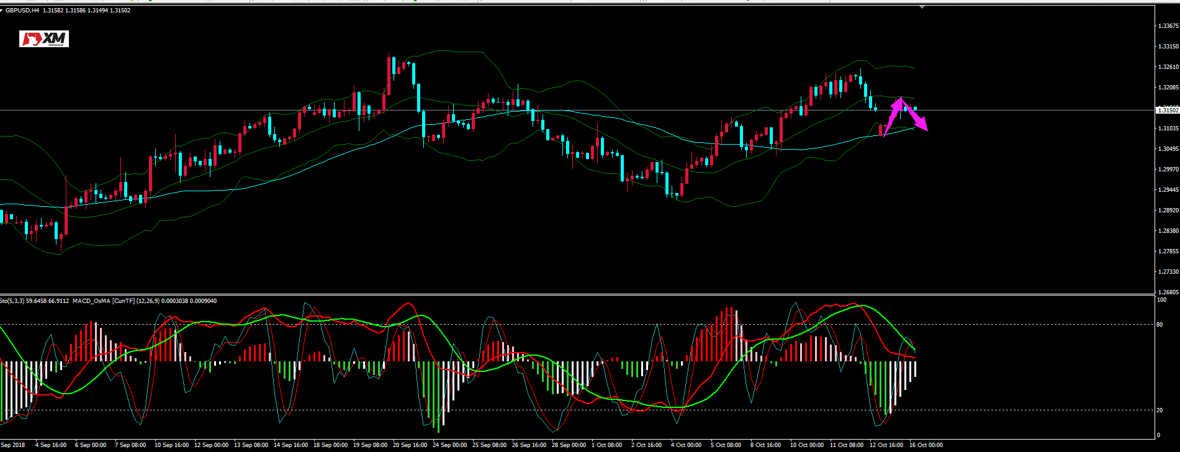Click the 100 level on indicator scale
This screenshot has height=452, width=1180.
[x=1162, y=300]
